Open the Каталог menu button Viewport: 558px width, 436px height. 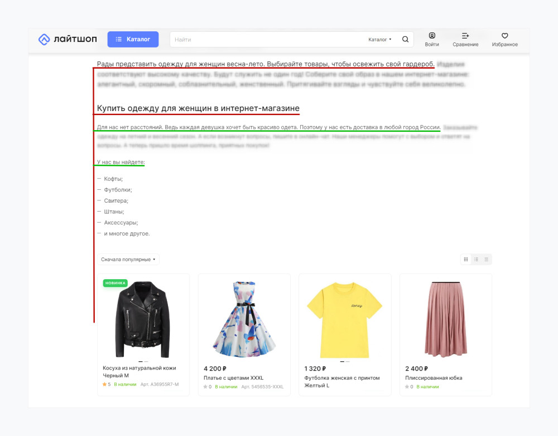pos(133,39)
